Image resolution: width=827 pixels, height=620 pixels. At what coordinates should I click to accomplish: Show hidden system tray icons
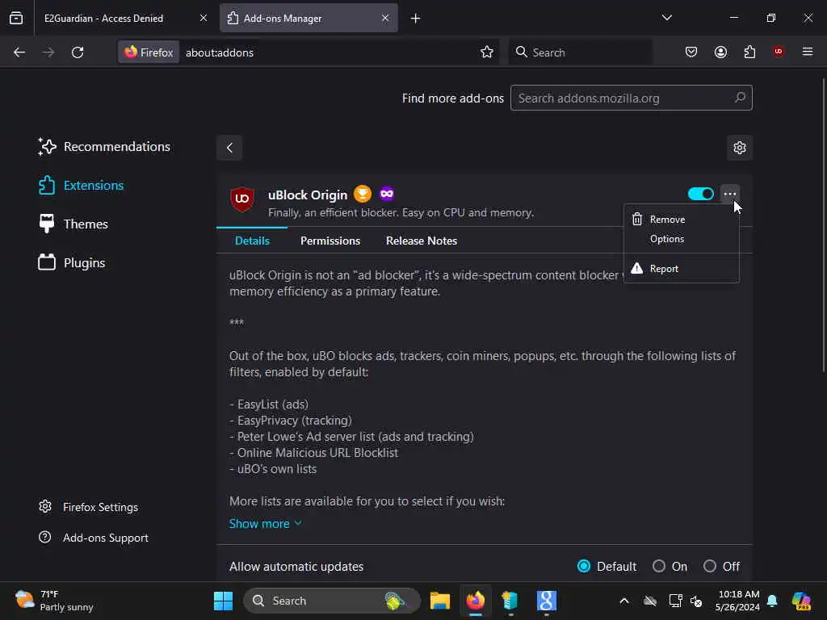pyautogui.click(x=624, y=601)
